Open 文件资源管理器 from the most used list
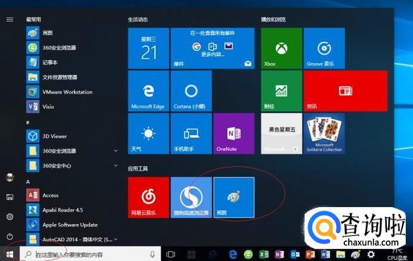Image resolution: width=413 pixels, height=261 pixels. [x=71, y=77]
